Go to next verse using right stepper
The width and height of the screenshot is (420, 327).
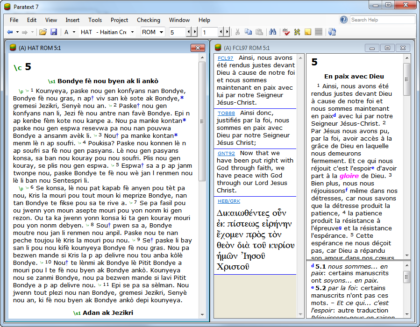point(227,32)
